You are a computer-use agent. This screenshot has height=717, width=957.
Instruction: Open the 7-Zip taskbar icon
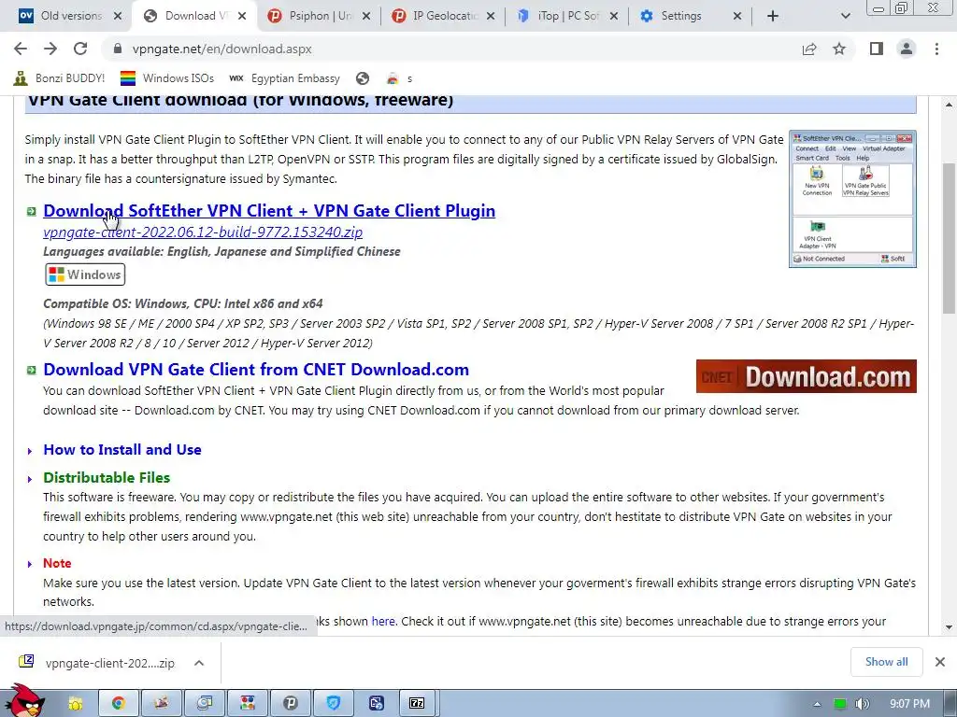click(417, 704)
